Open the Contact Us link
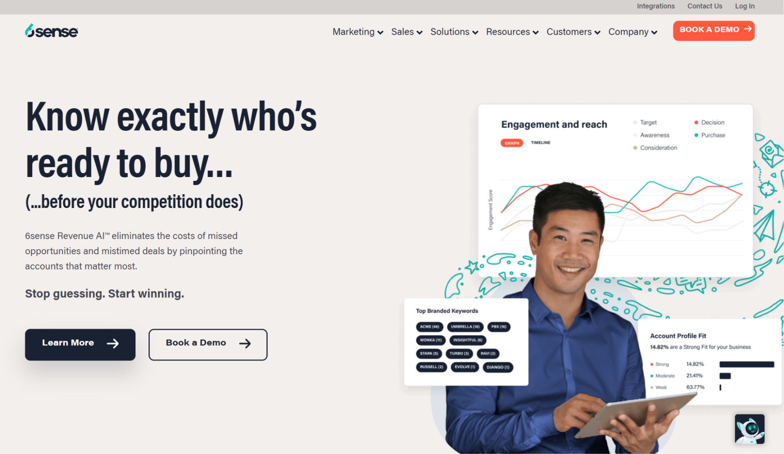 tap(704, 6)
